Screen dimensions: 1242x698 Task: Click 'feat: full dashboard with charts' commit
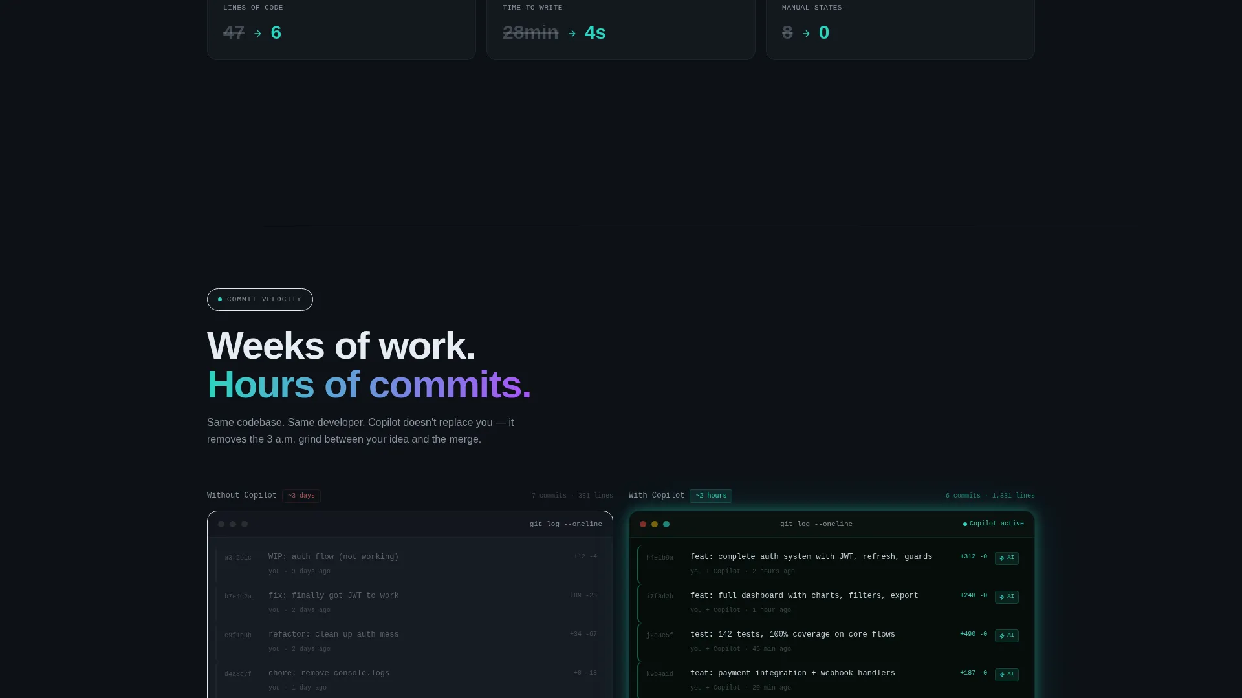click(x=804, y=595)
